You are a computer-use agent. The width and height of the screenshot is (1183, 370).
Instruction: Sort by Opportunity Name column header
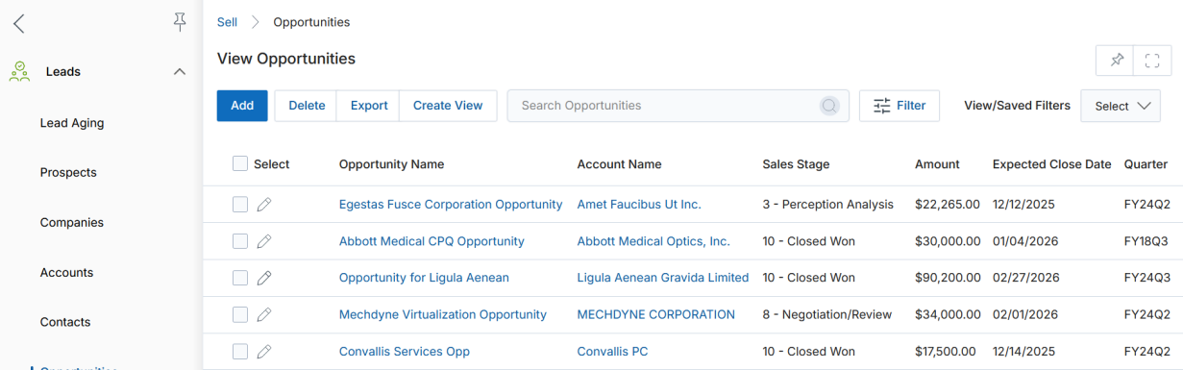392,164
